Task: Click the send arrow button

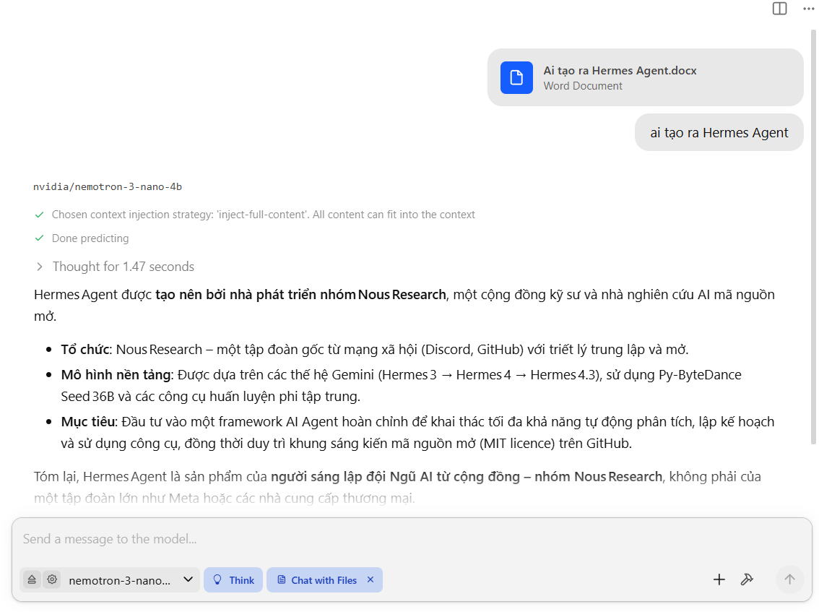Action: [789, 579]
